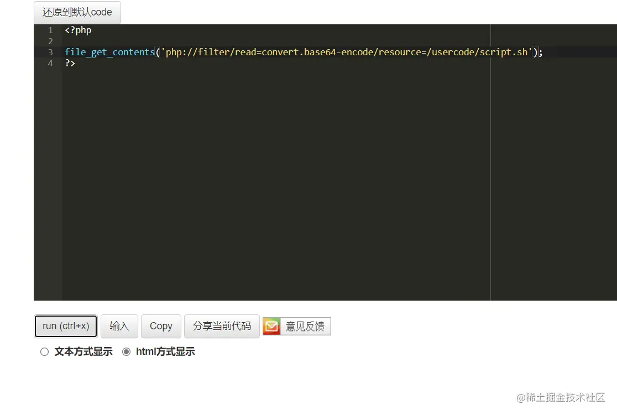Click the 还原到默认code button

pyautogui.click(x=77, y=12)
